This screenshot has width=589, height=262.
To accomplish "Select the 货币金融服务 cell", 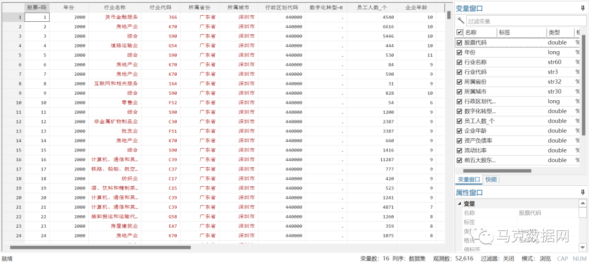I will tap(115, 17).
